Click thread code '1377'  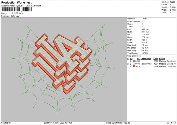156,61
